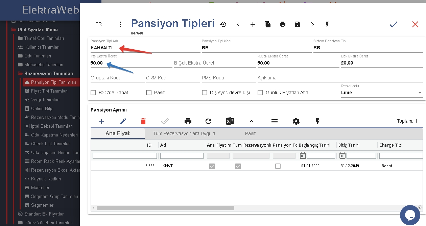Open Fiyat Tipi Tanımları in sidebar
The height and width of the screenshot is (226, 426).
click(49, 91)
